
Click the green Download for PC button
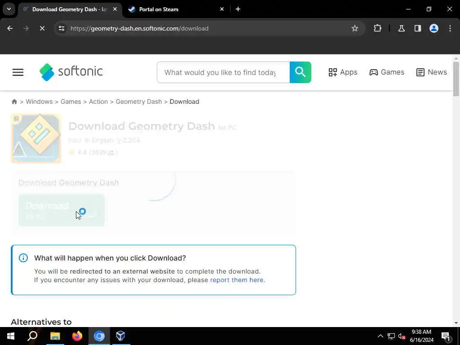[x=62, y=210]
